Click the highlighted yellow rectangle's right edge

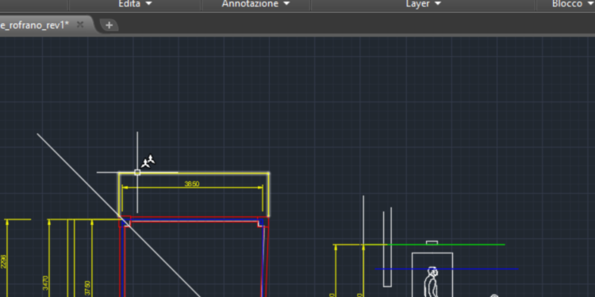tap(269, 195)
